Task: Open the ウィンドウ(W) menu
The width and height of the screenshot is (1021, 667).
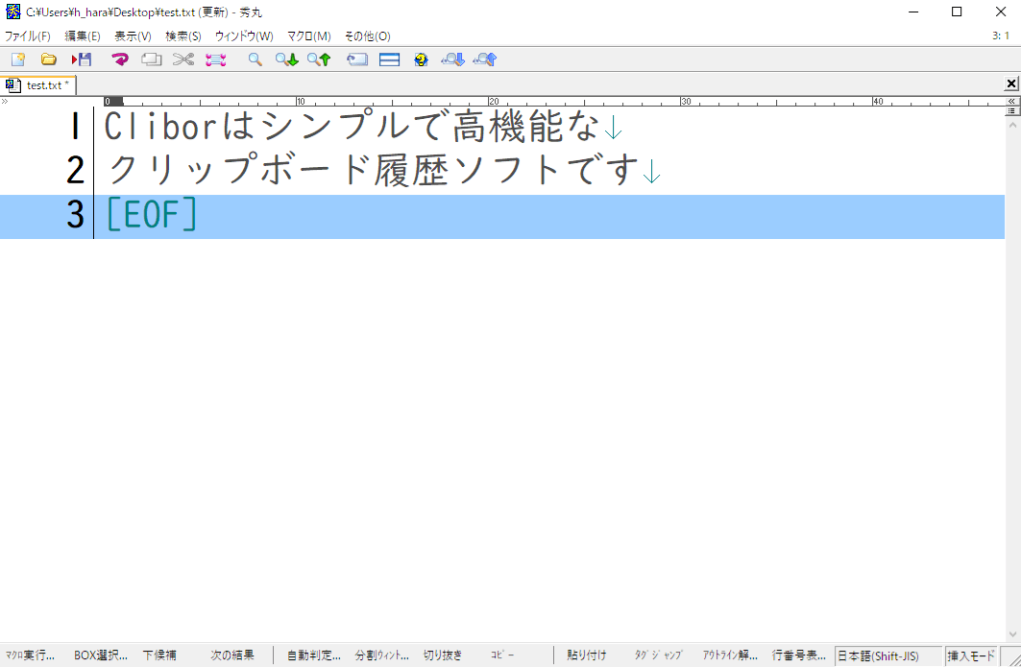Action: [244, 36]
